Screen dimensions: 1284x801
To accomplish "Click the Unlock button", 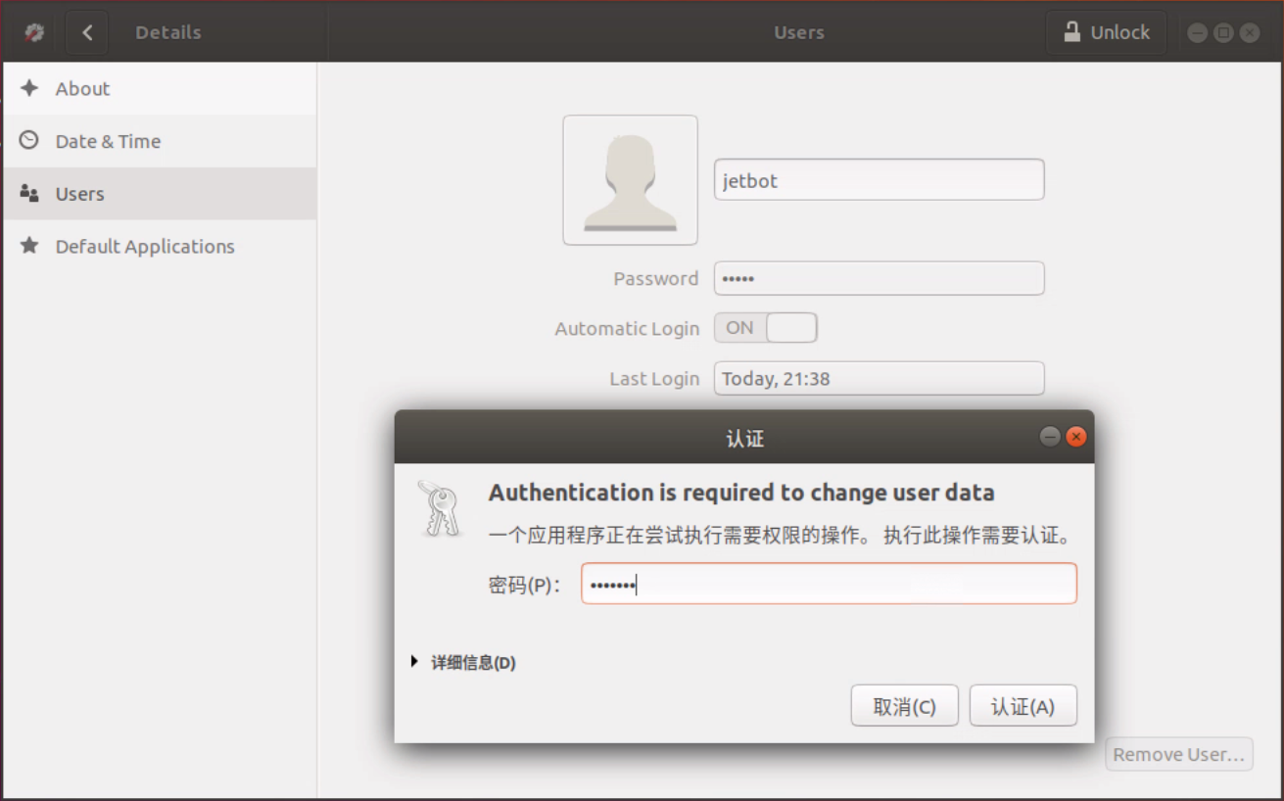I will pyautogui.click(x=1106, y=32).
